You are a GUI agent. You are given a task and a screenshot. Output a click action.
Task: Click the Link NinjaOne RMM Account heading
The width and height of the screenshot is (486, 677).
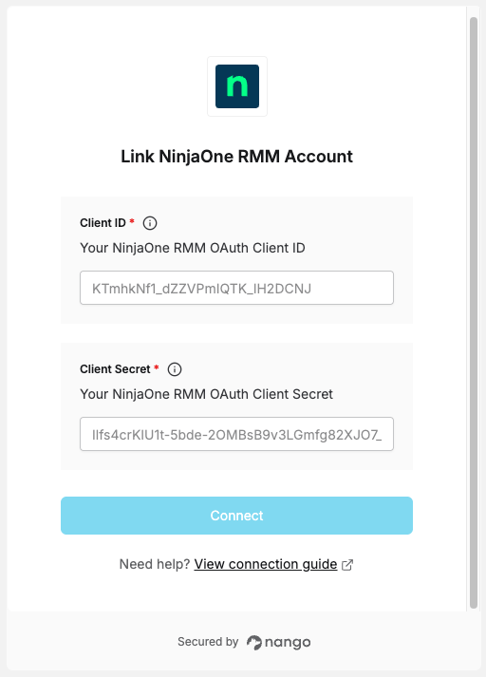[x=236, y=157]
